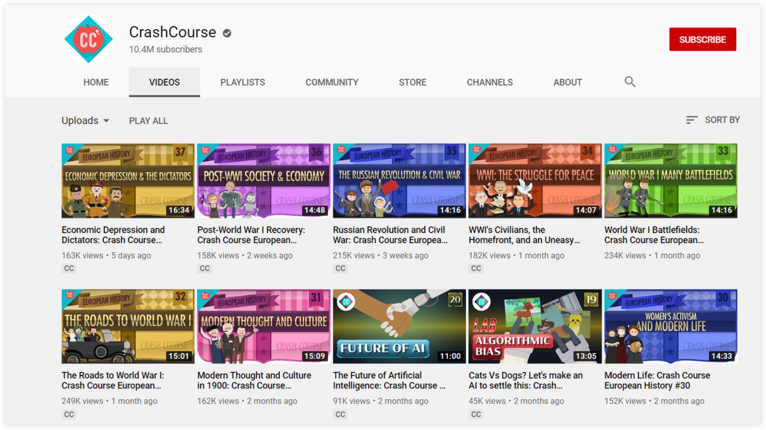Screen dimensions: 766x430
Task: Click the '249K views • 1 month ago' text
Action: point(110,401)
